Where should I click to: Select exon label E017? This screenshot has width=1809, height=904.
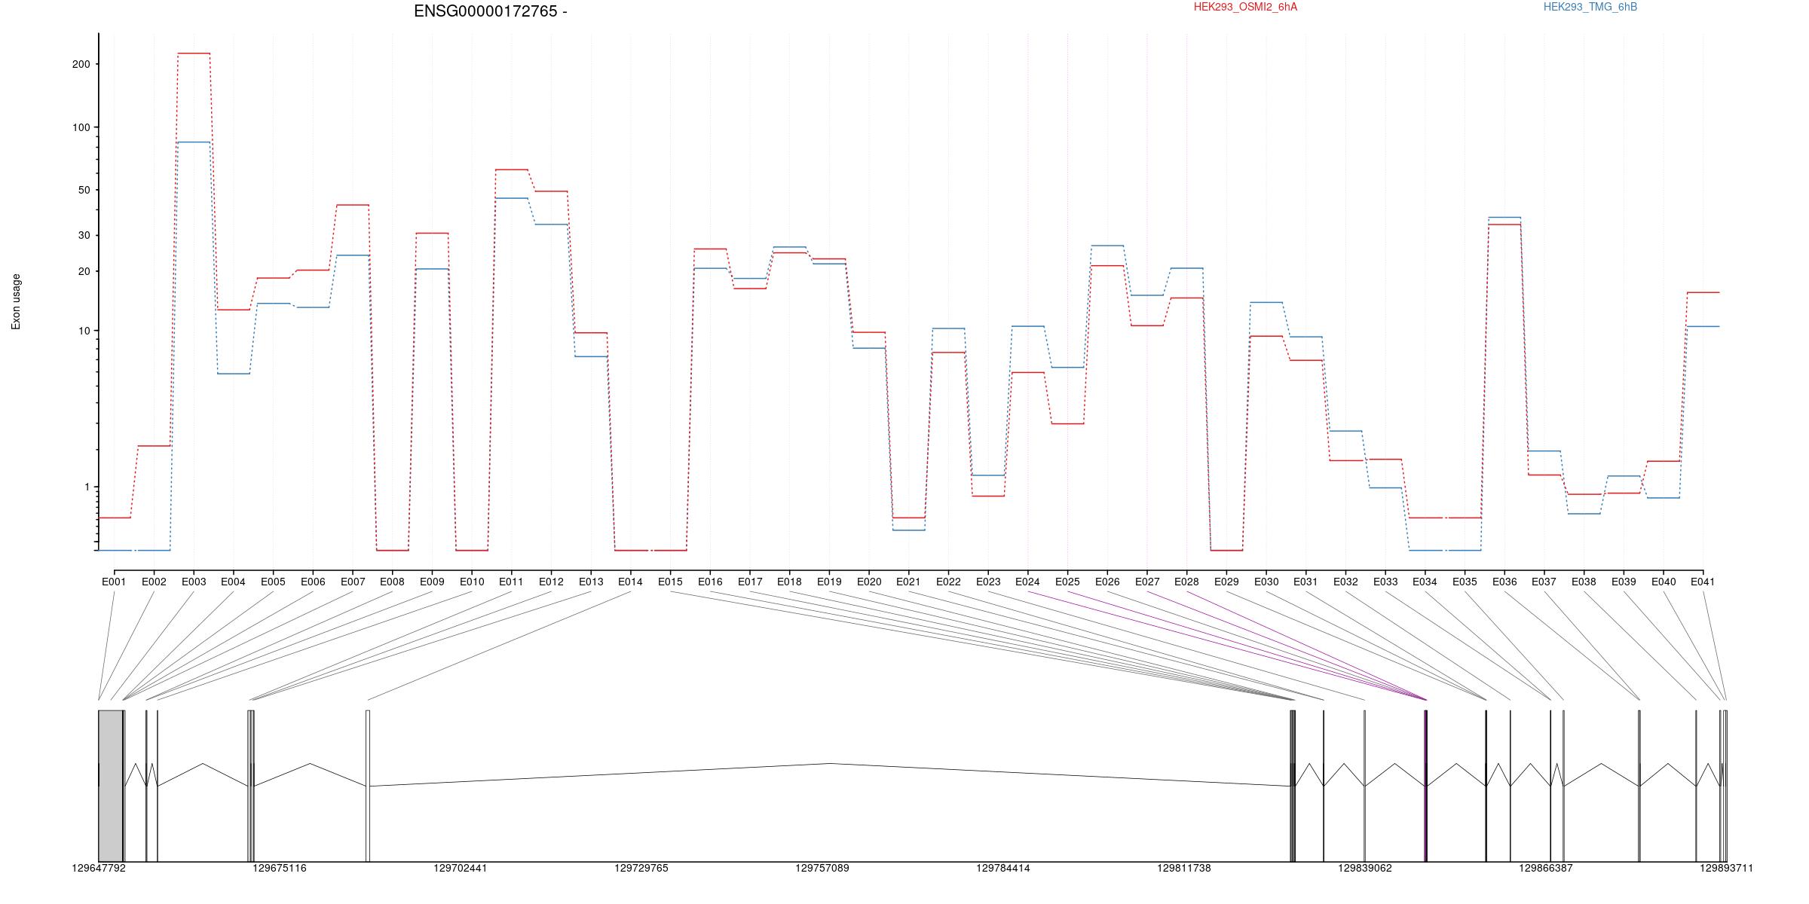coord(750,582)
